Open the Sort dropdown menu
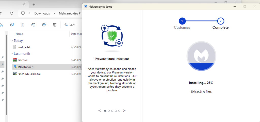 click(71, 25)
